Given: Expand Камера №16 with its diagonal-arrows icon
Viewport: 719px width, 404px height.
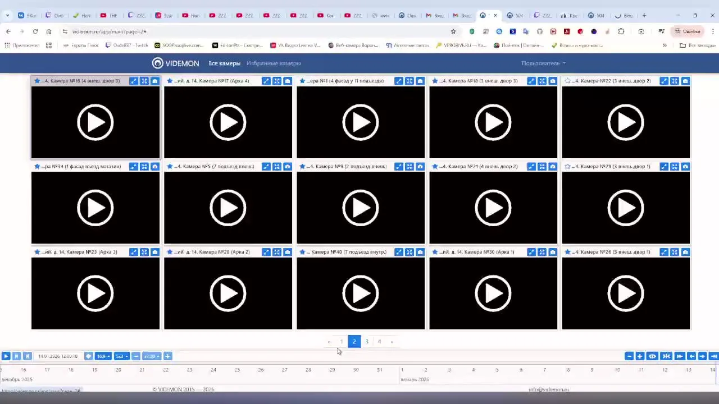Looking at the screenshot, I should (x=134, y=81).
